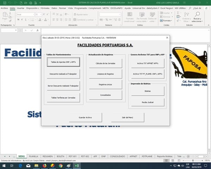This screenshot has width=211, height=169.
Task: Click the Windows Start button
Action: click(x=3, y=165)
